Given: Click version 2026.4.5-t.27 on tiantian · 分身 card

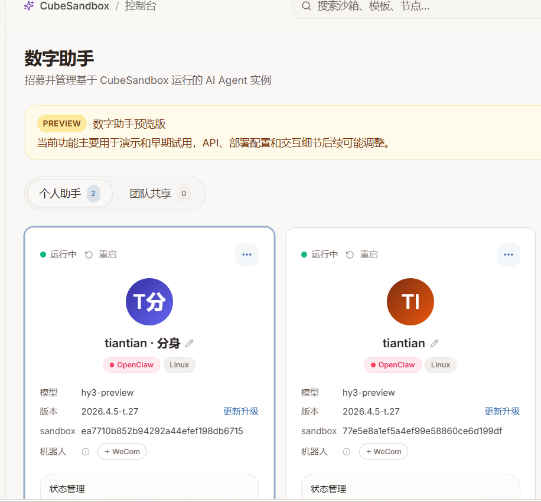Looking at the screenshot, I should [x=110, y=412].
